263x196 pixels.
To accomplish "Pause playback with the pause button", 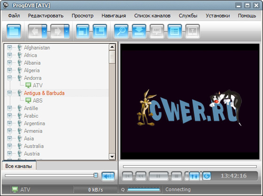I will click(158, 176).
